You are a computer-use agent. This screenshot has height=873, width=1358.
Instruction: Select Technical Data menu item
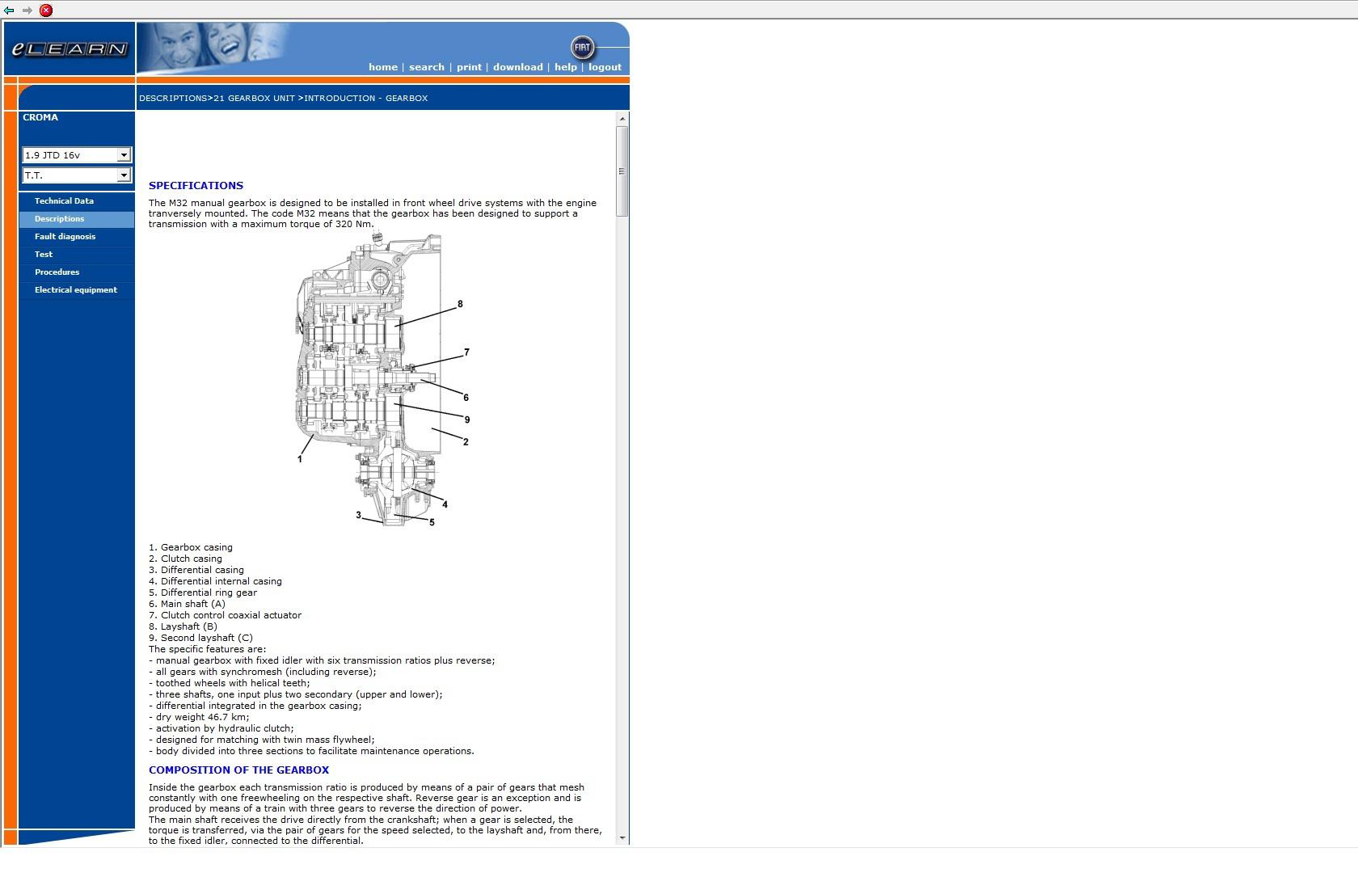77,201
